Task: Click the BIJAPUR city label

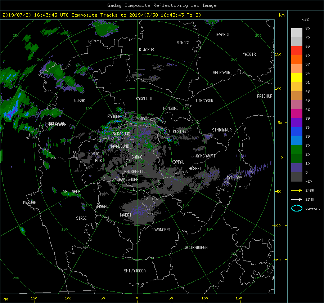Action: pyautogui.click(x=146, y=50)
